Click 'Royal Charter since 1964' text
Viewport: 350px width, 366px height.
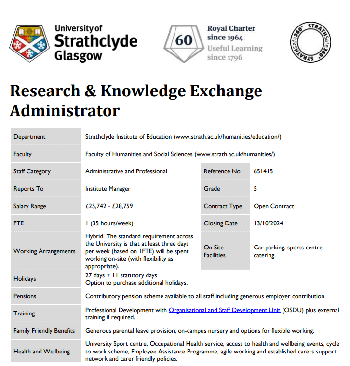231,33
